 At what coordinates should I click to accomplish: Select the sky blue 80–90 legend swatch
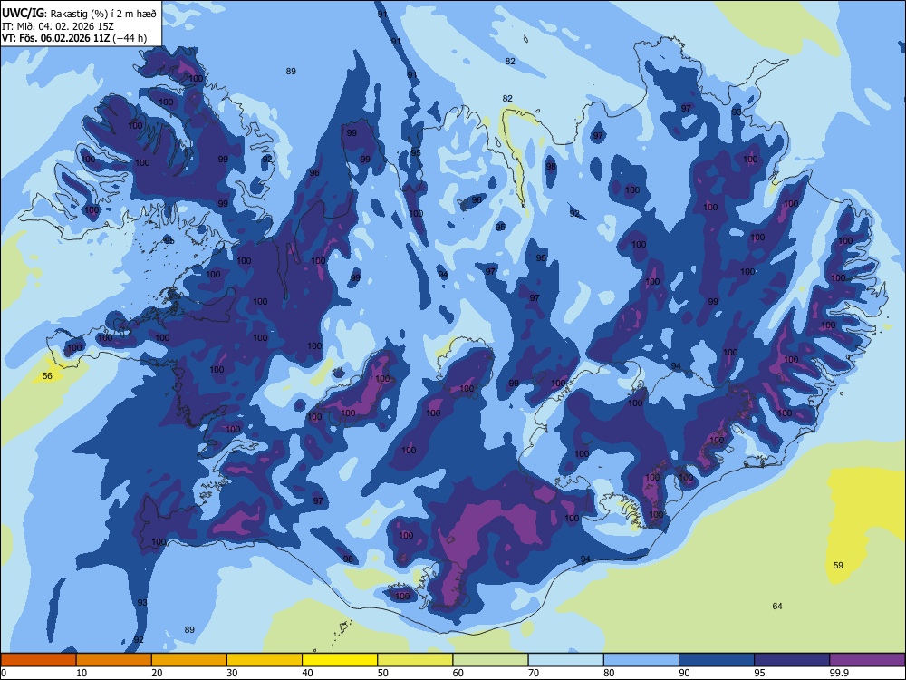pos(641,660)
